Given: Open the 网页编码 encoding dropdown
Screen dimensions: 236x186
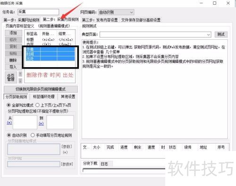Looking at the screenshot, I should coord(116,12).
